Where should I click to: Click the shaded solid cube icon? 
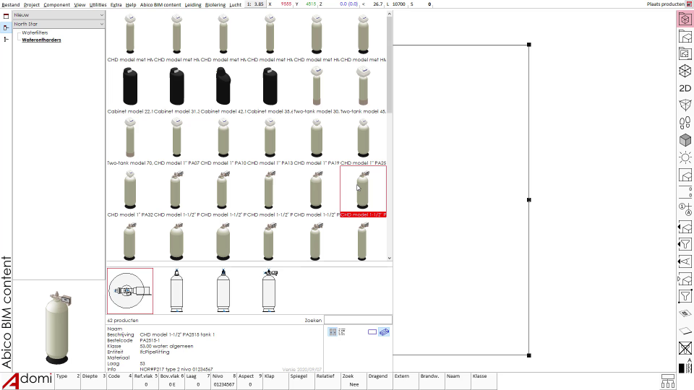coord(685,140)
